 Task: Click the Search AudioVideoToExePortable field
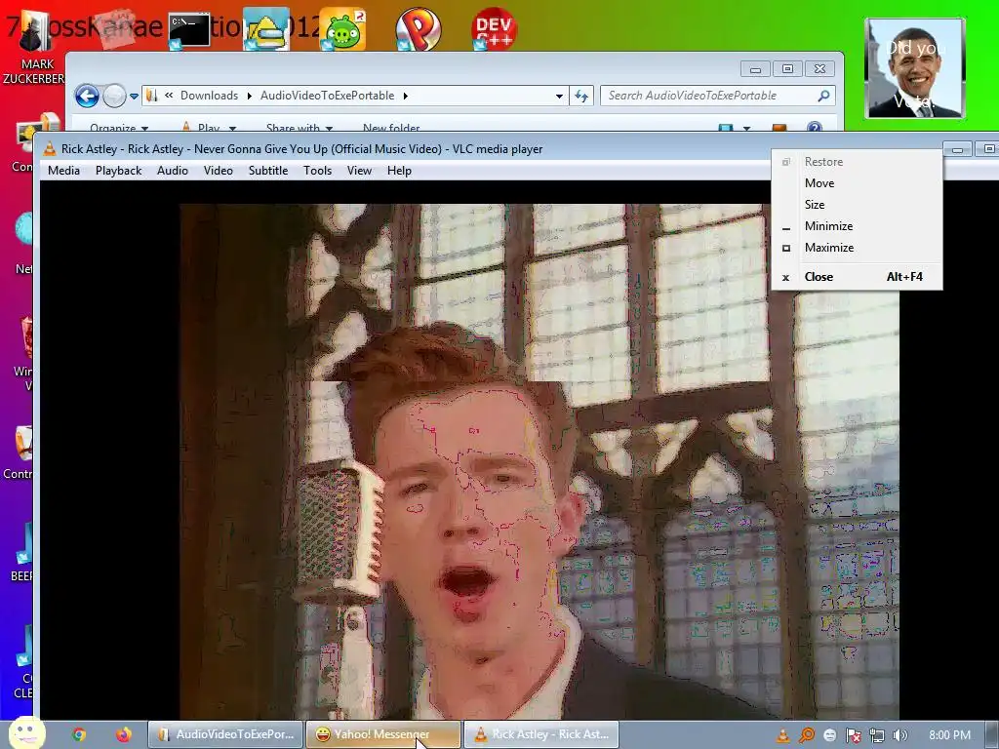coord(717,96)
